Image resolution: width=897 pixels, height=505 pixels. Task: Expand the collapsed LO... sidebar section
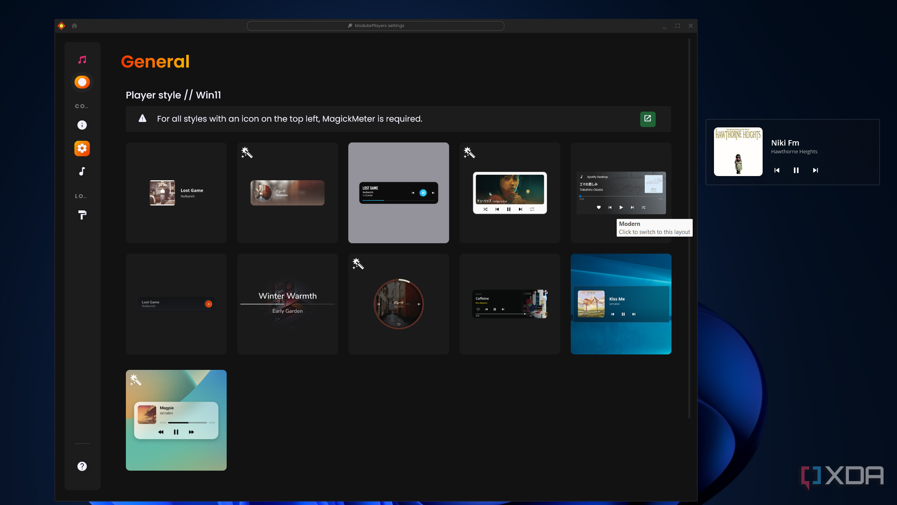(x=80, y=196)
